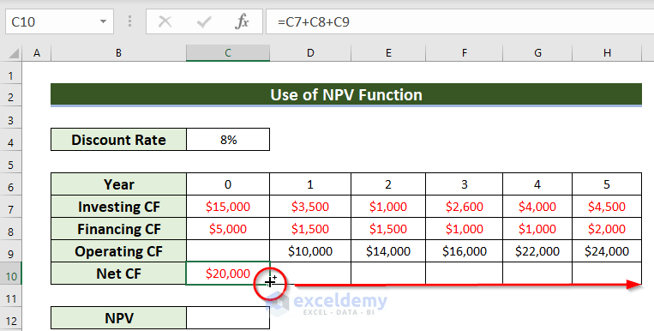Select the $10,000 Operating CF cell

(x=310, y=251)
